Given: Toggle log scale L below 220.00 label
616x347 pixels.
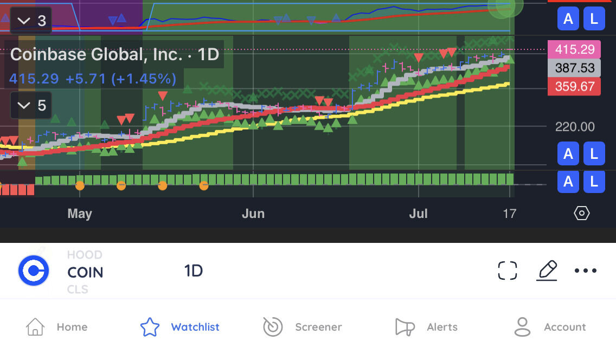Looking at the screenshot, I should (594, 153).
